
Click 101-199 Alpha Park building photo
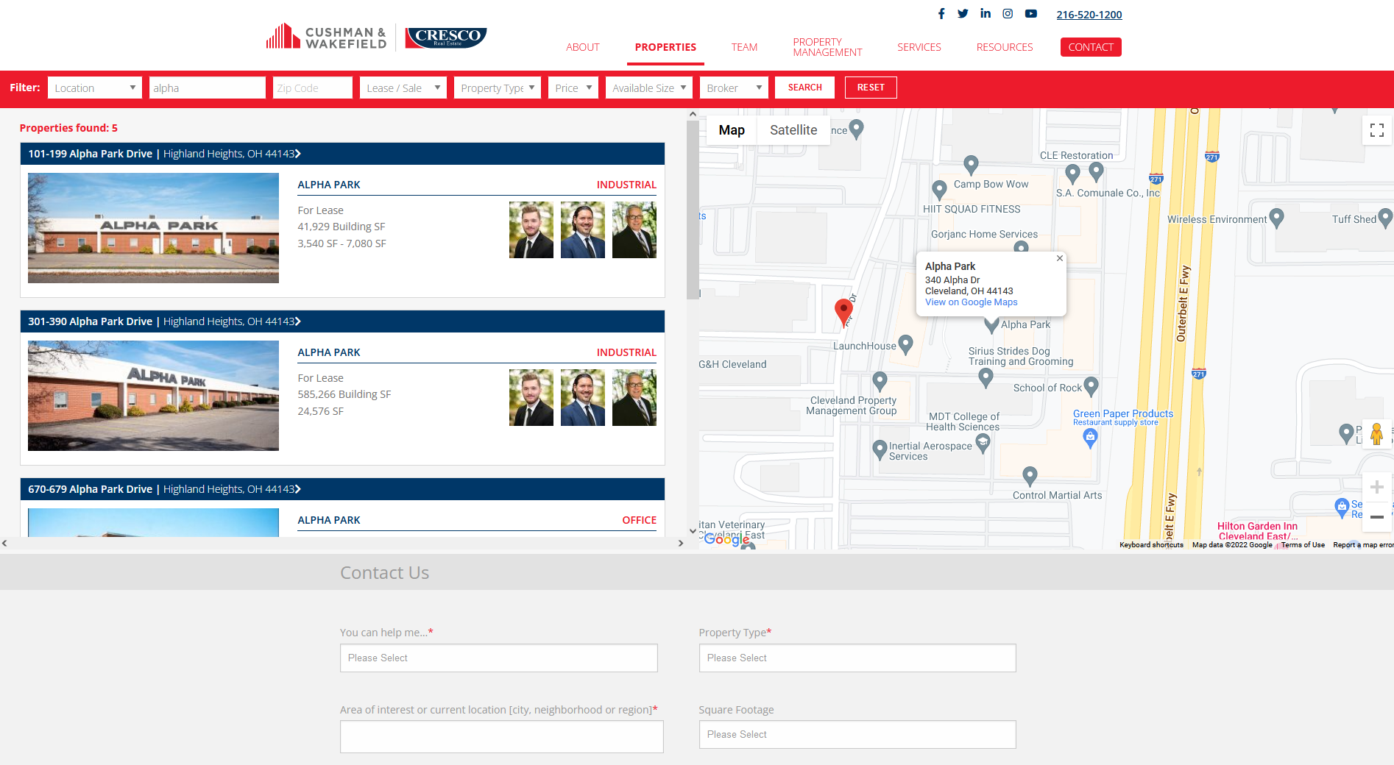[153, 228]
